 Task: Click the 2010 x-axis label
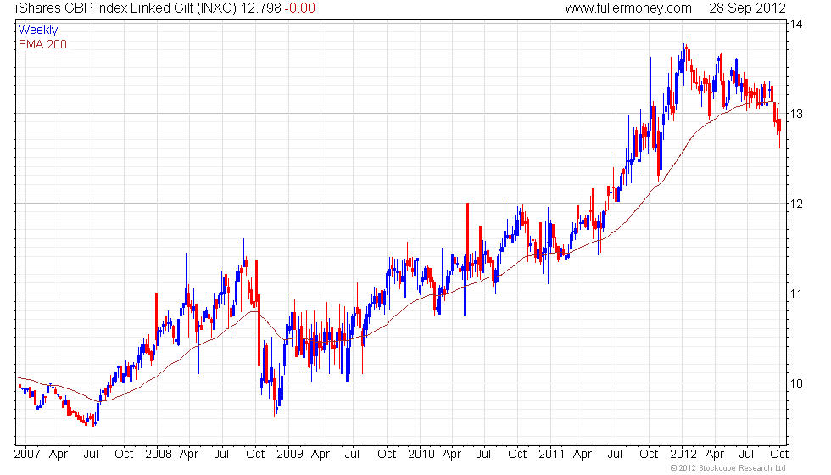click(x=421, y=455)
